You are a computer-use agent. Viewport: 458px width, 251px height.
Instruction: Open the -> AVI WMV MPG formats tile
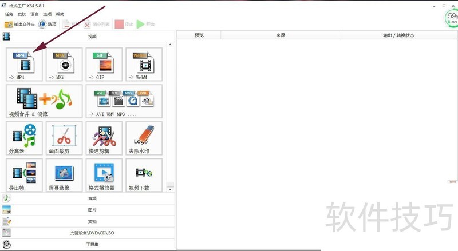124,101
